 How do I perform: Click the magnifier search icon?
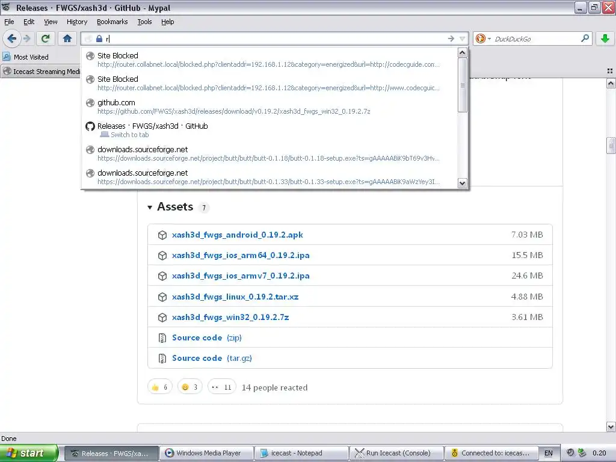(585, 38)
